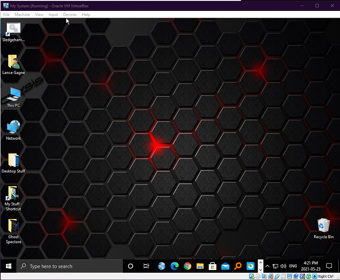340x280 pixels.
Task: Click the hard disk activity indicator
Action: coord(252,276)
